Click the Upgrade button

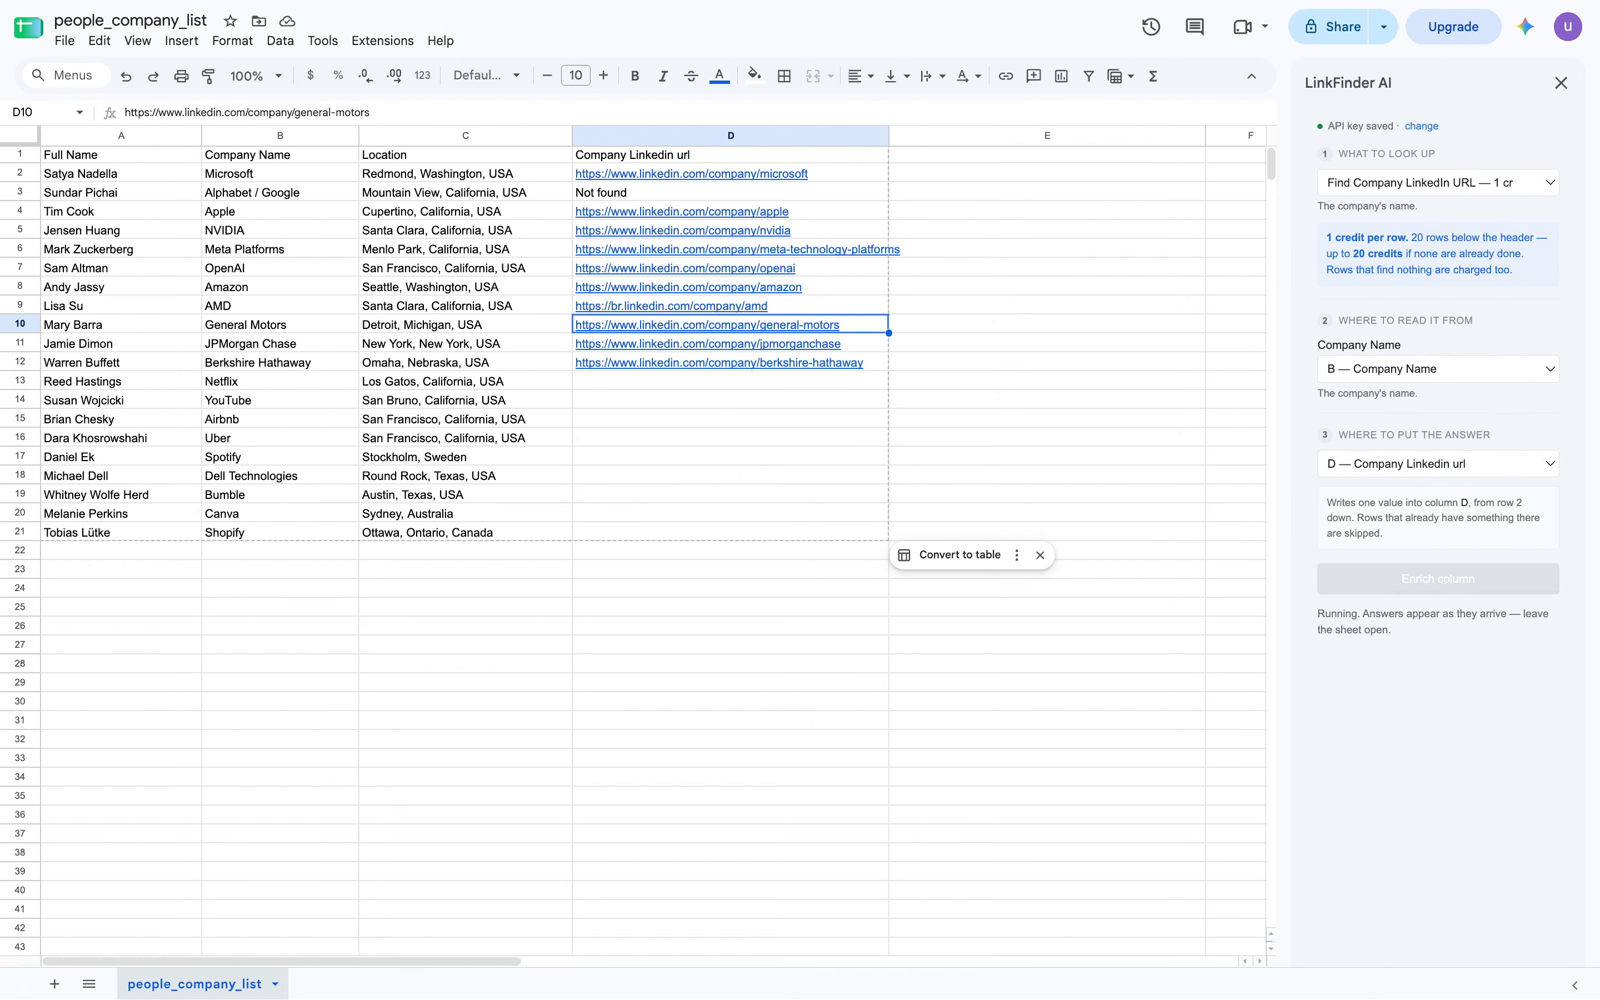click(1453, 27)
